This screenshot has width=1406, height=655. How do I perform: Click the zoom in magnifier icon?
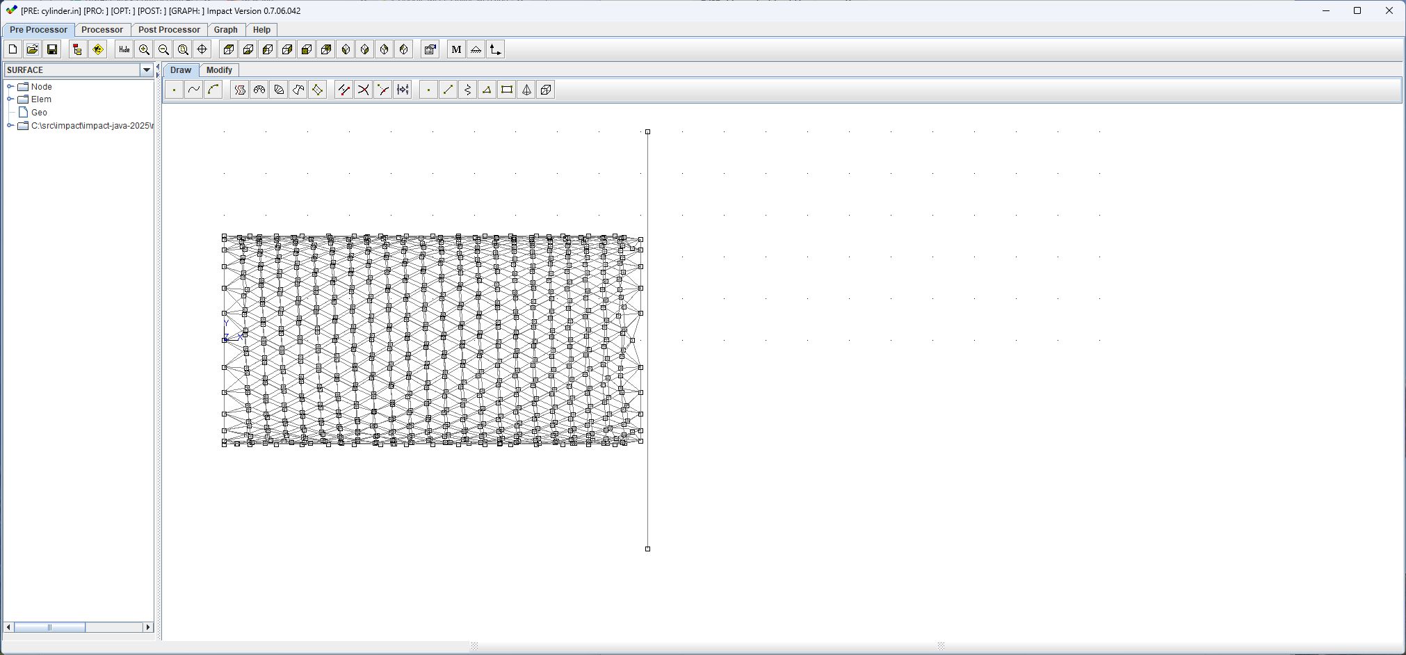pyautogui.click(x=144, y=49)
